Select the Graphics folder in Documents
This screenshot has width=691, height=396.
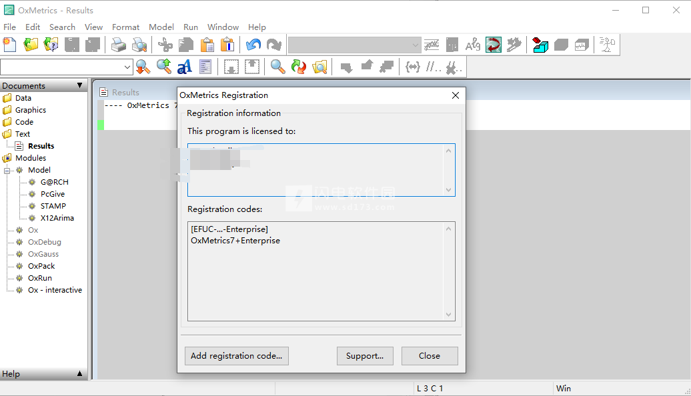click(x=31, y=110)
